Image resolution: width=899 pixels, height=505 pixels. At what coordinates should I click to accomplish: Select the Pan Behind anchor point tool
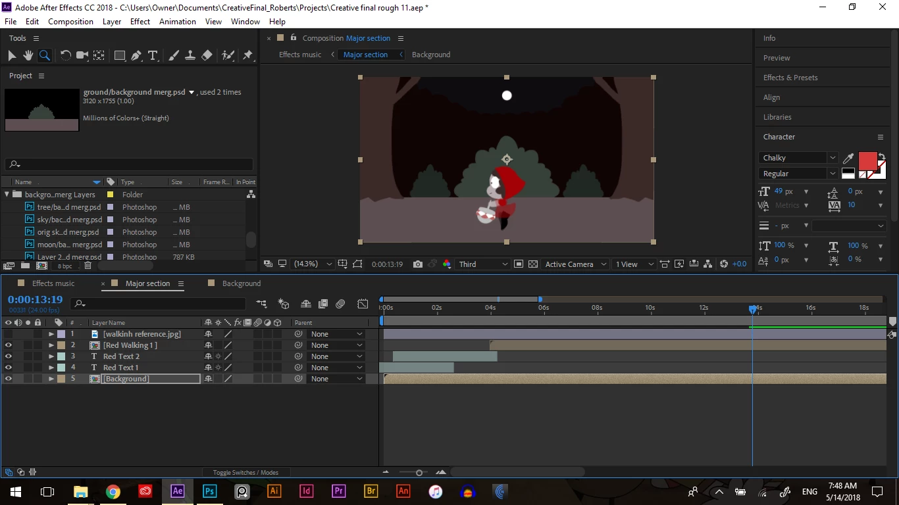99,56
